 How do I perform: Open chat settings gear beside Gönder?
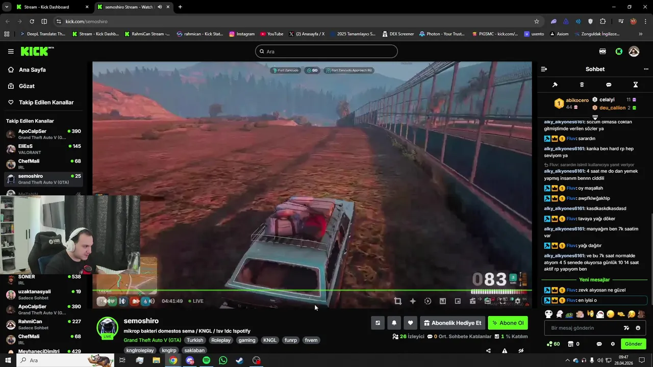point(613,344)
